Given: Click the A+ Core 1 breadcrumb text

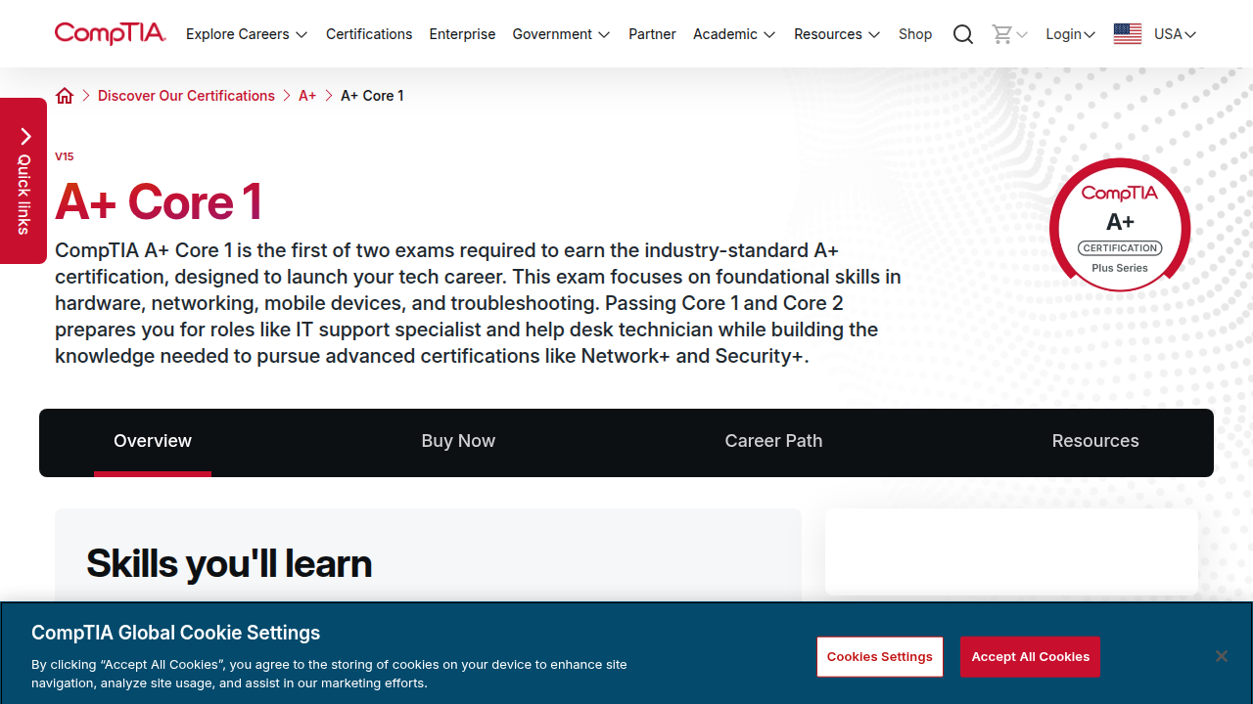Looking at the screenshot, I should [x=372, y=96].
